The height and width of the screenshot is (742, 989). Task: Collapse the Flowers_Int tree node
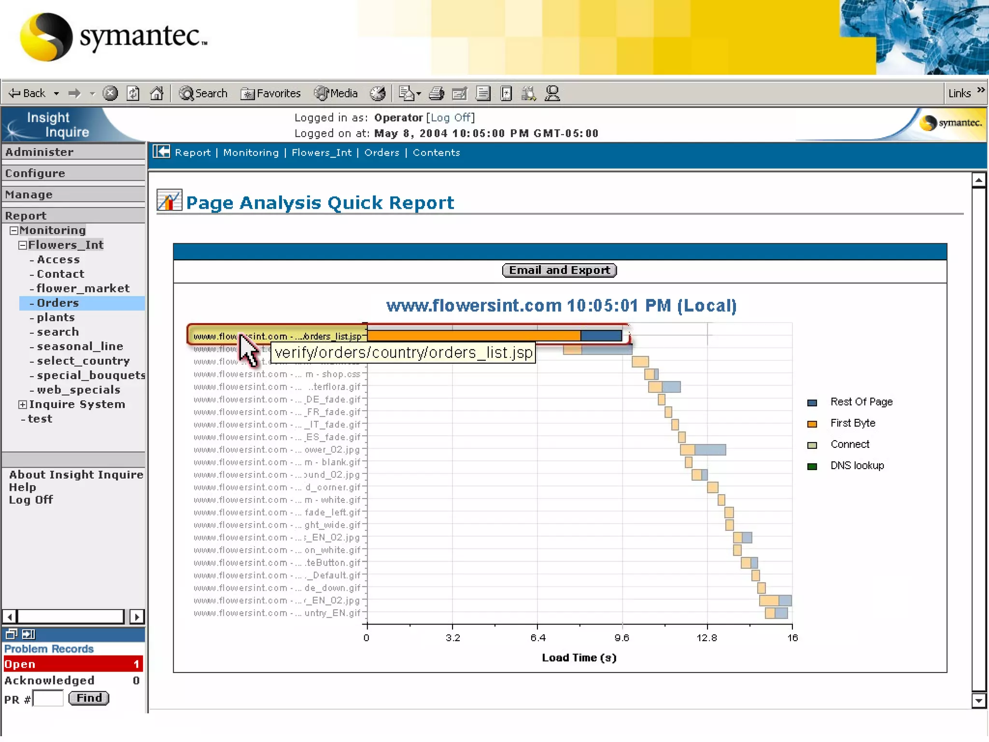[23, 245]
